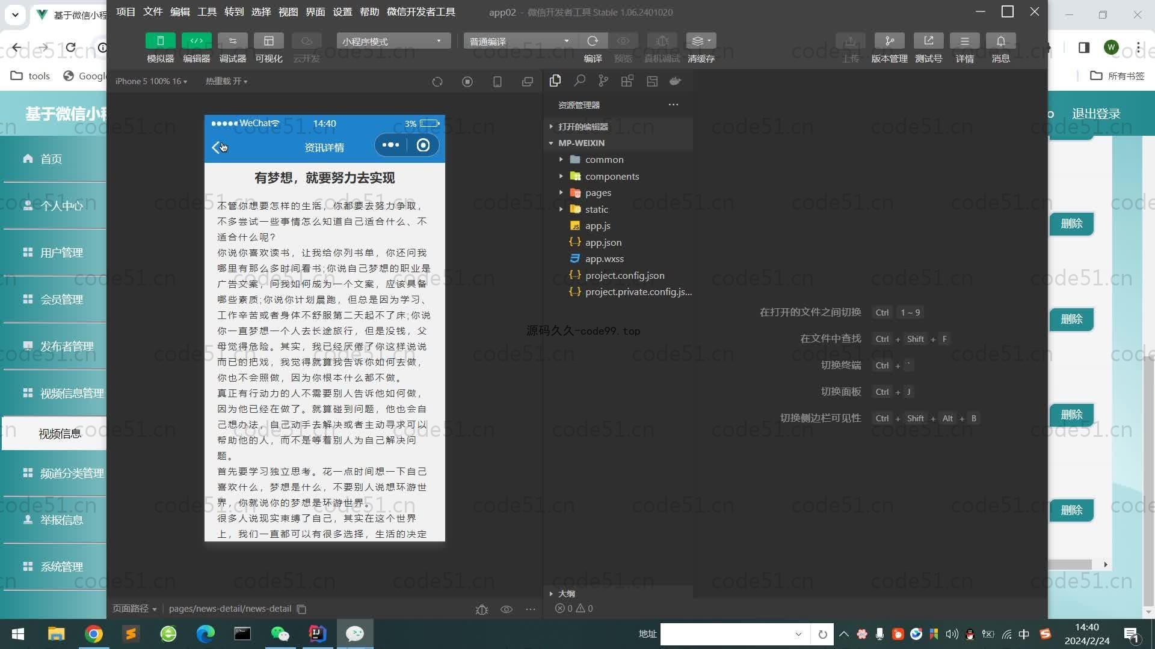This screenshot has height=649, width=1155.
Task: Open the messages (消息) bell icon
Action: click(x=1000, y=41)
